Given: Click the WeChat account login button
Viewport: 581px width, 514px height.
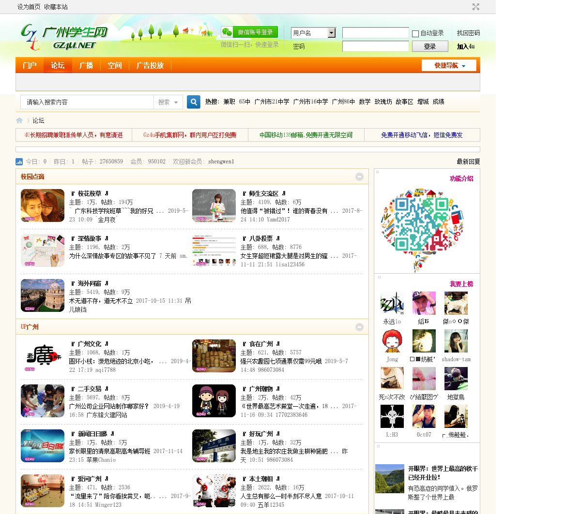Looking at the screenshot, I should click(249, 32).
